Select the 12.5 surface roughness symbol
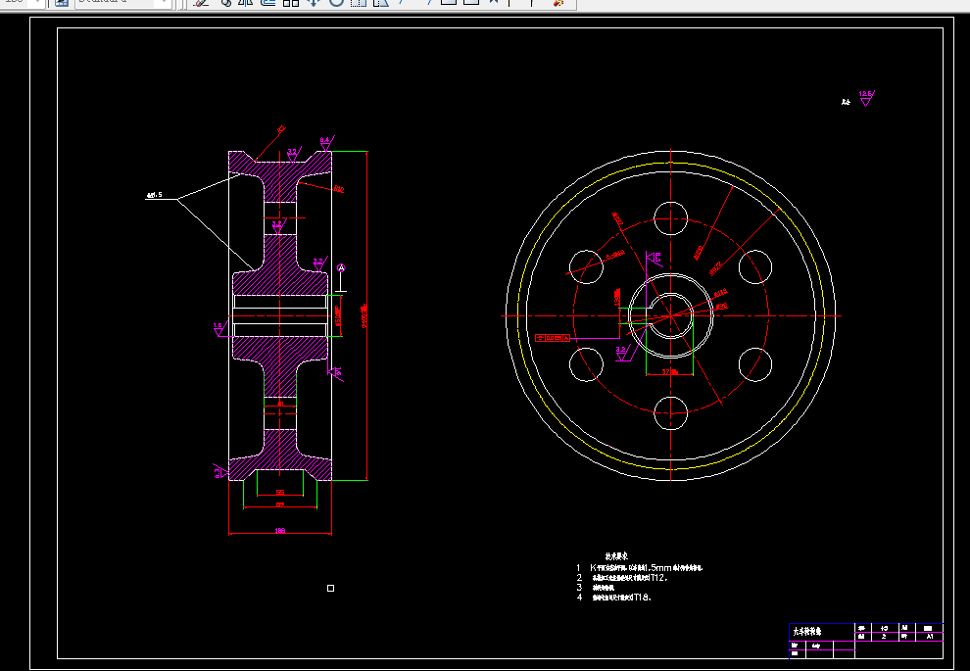Image resolution: width=970 pixels, height=671 pixels. click(x=866, y=98)
